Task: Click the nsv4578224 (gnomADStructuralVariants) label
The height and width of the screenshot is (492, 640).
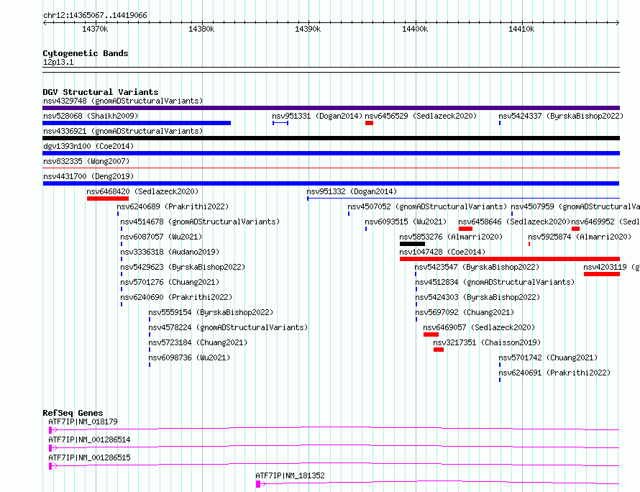Action: (228, 327)
